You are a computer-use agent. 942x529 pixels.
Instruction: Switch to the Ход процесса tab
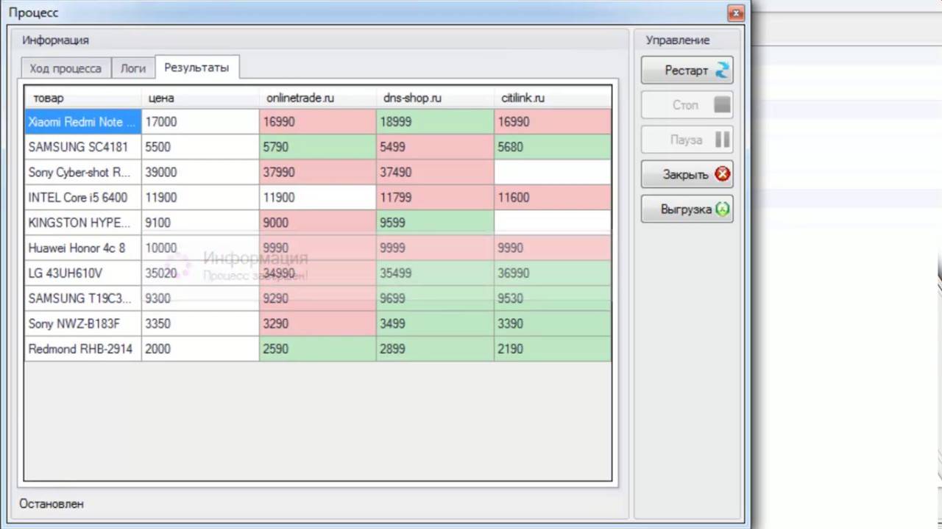point(65,68)
